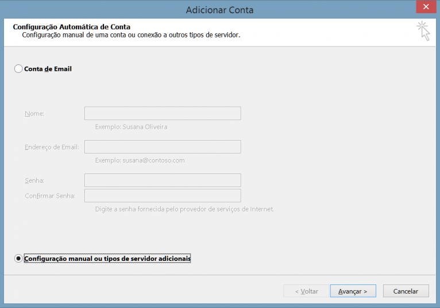Viewport: 440px width, 308px height.
Task: Click the susana@contoso.com example text
Action: [x=140, y=160]
